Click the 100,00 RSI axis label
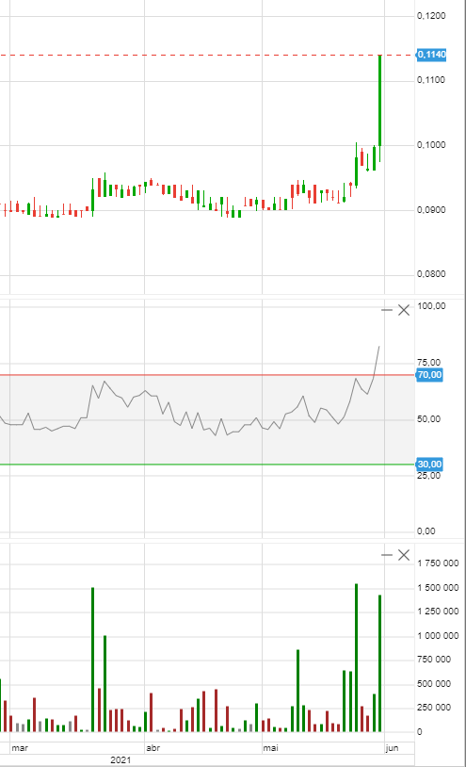This screenshot has width=466, height=767. pos(431,306)
